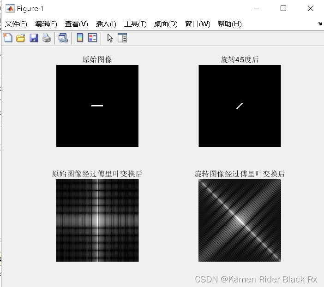Select the 旋转45度后 subplot image
324x287 pixels.
[240, 106]
